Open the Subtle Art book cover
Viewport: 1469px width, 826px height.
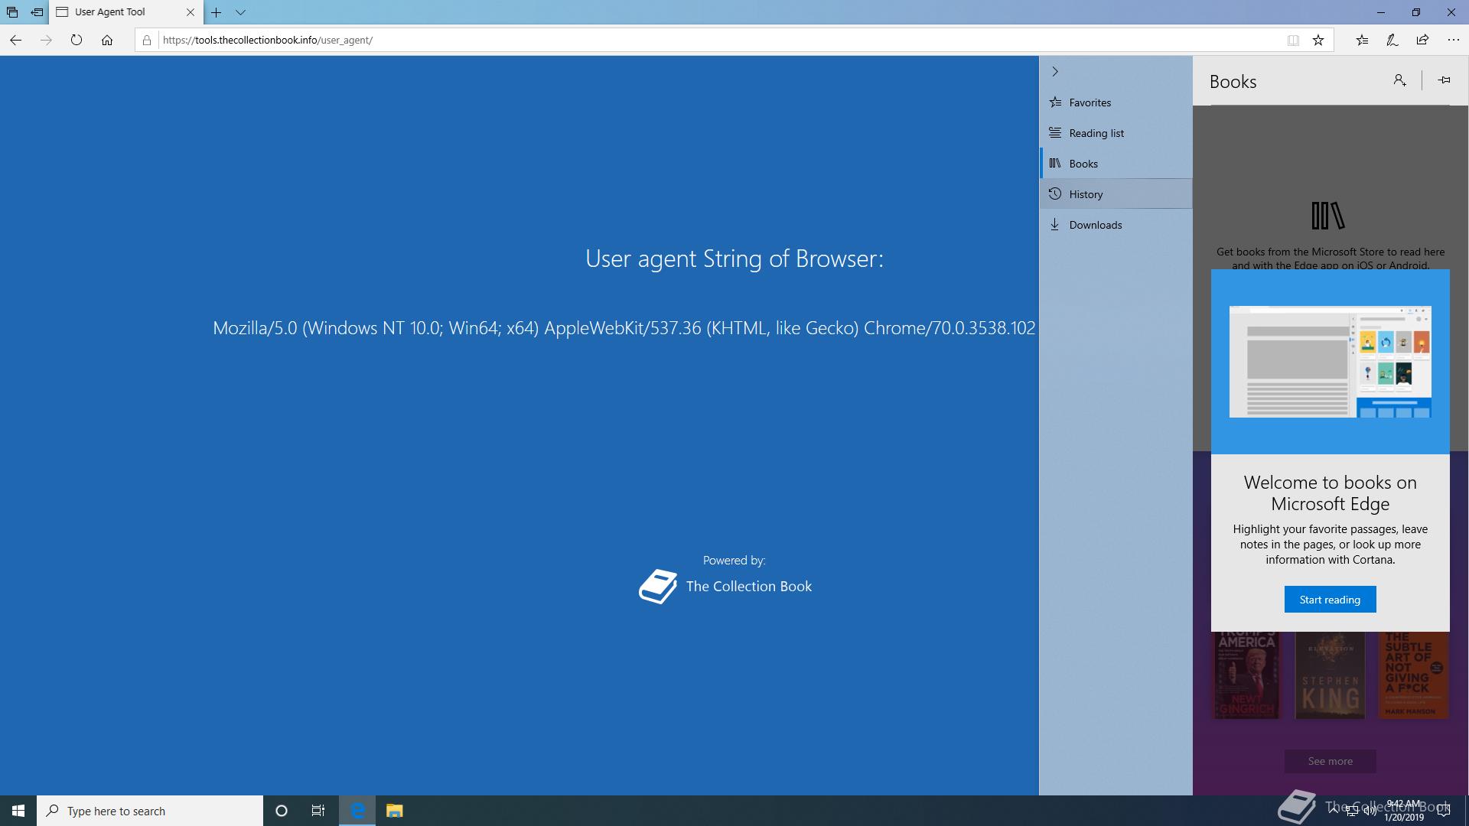pyautogui.click(x=1413, y=675)
